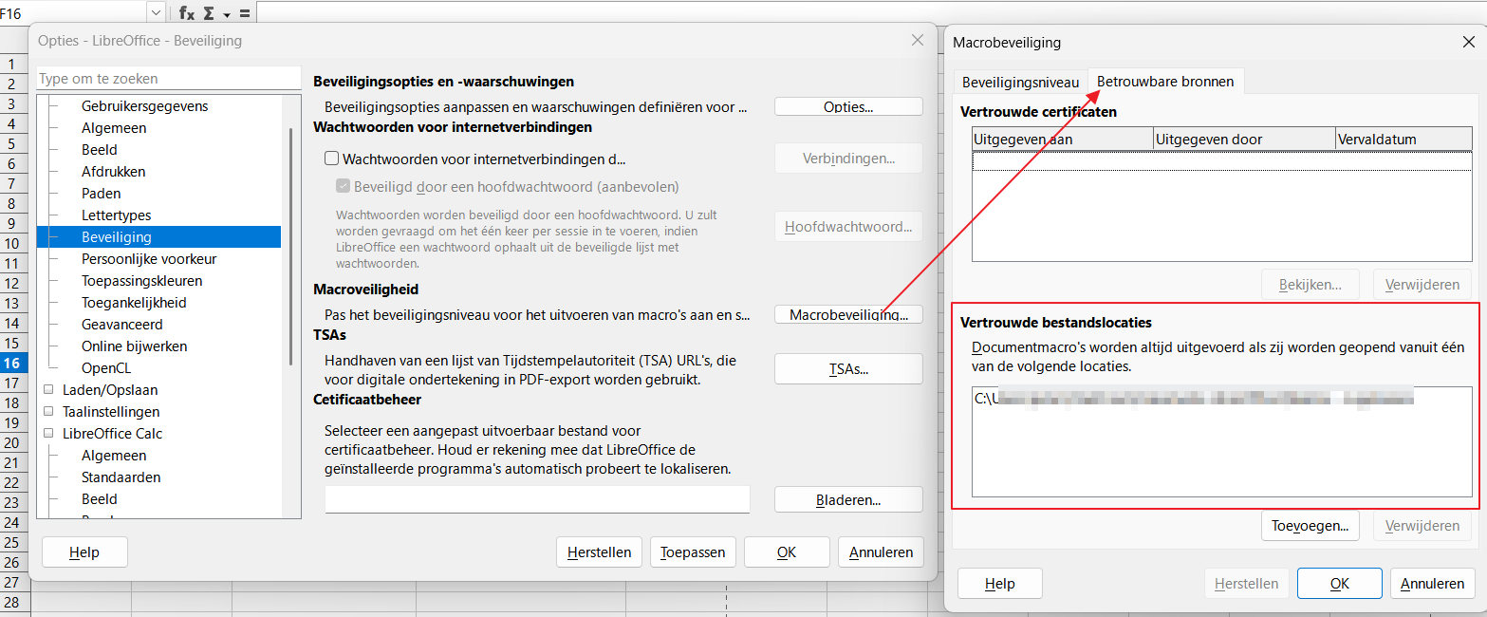Expand the Taalinstellingen tree node
Viewport: 1487px width, 617px height.
pyautogui.click(x=48, y=412)
